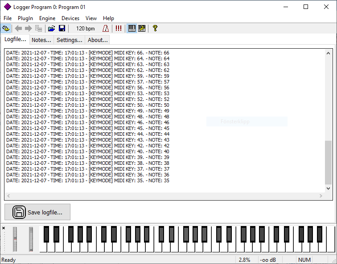Toggle the metronome icon
Image resolution: width=337 pixels, height=264 pixels.
coord(106,29)
